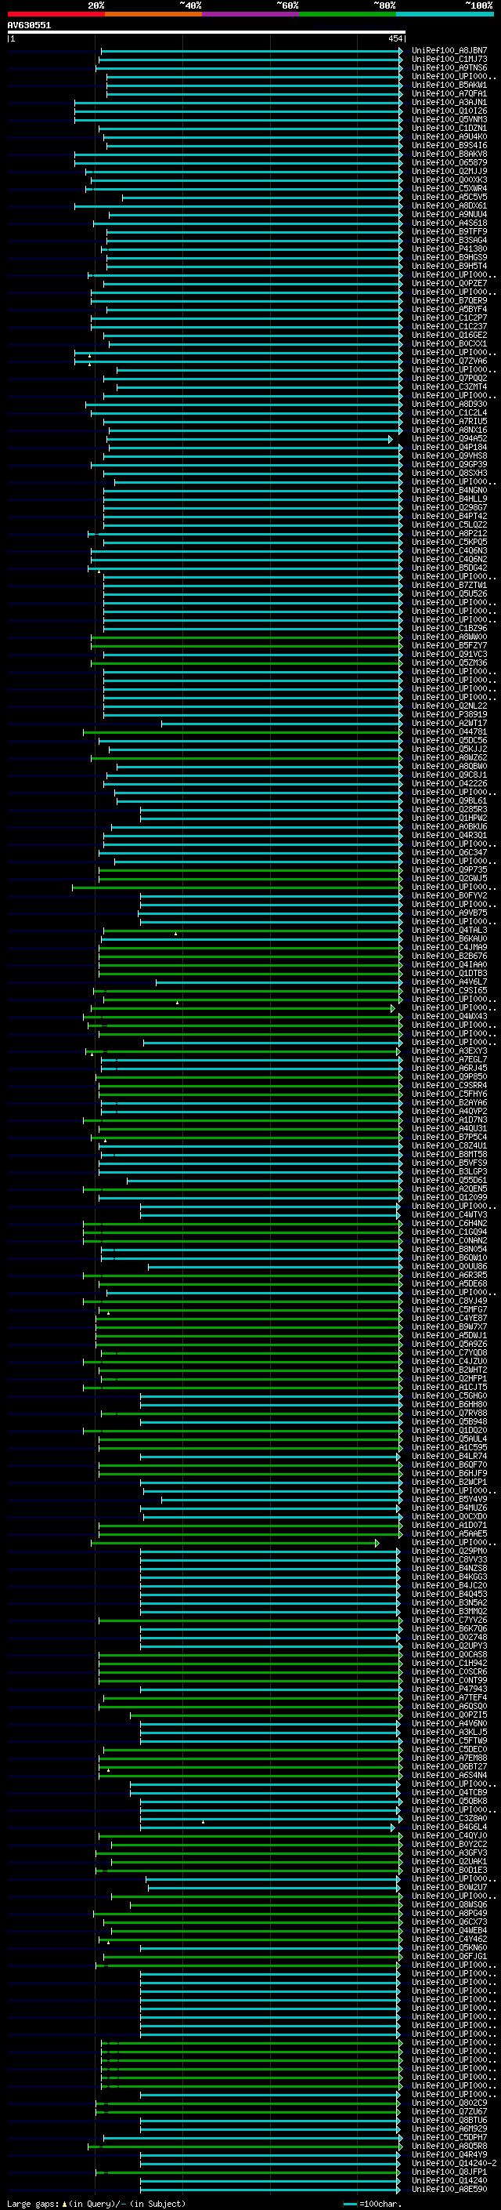
Task: Select hit label UniRef100_Q0DXK3
Action: pos(449,180)
